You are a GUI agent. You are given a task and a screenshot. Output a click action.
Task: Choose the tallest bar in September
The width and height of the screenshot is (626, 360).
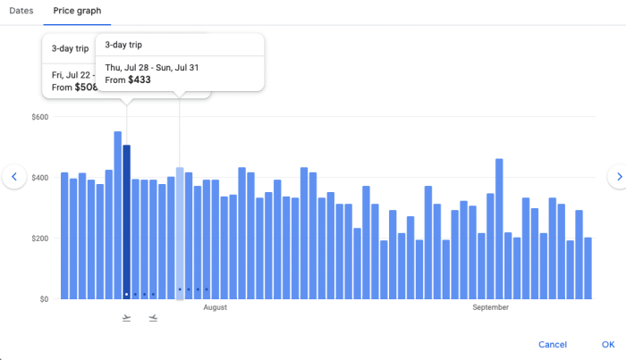pos(499,228)
